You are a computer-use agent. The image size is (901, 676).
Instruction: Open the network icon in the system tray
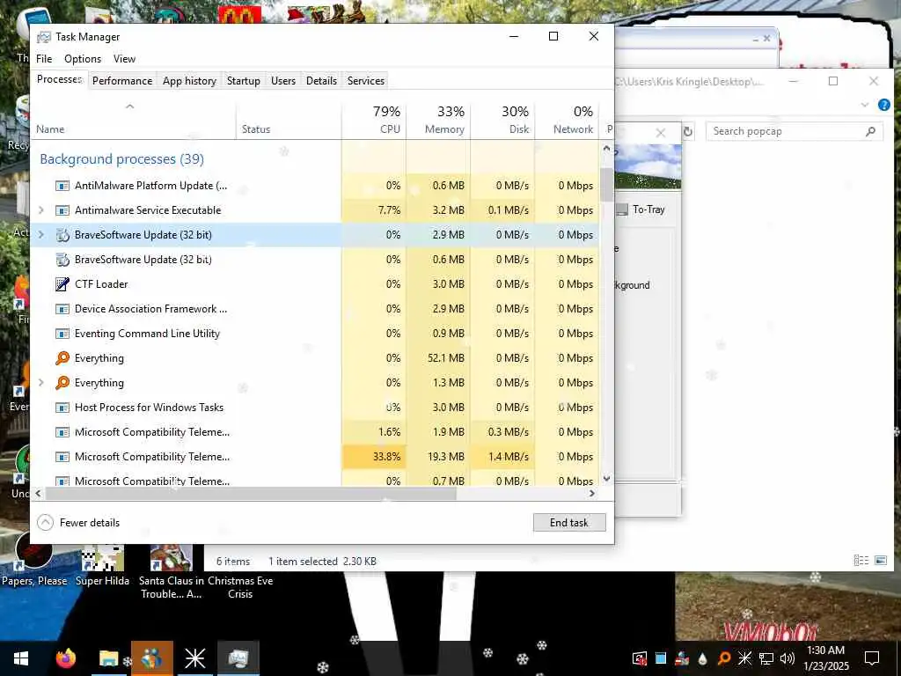coord(766,658)
